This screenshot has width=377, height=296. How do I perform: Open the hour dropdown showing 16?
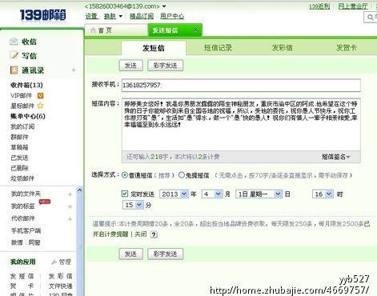click(323, 194)
